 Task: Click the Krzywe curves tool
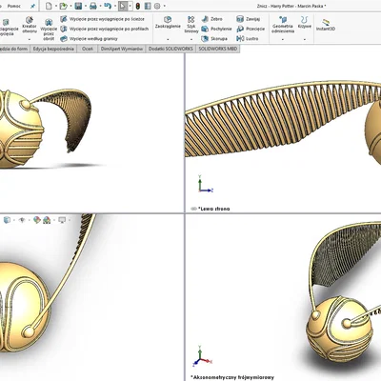click(x=305, y=23)
